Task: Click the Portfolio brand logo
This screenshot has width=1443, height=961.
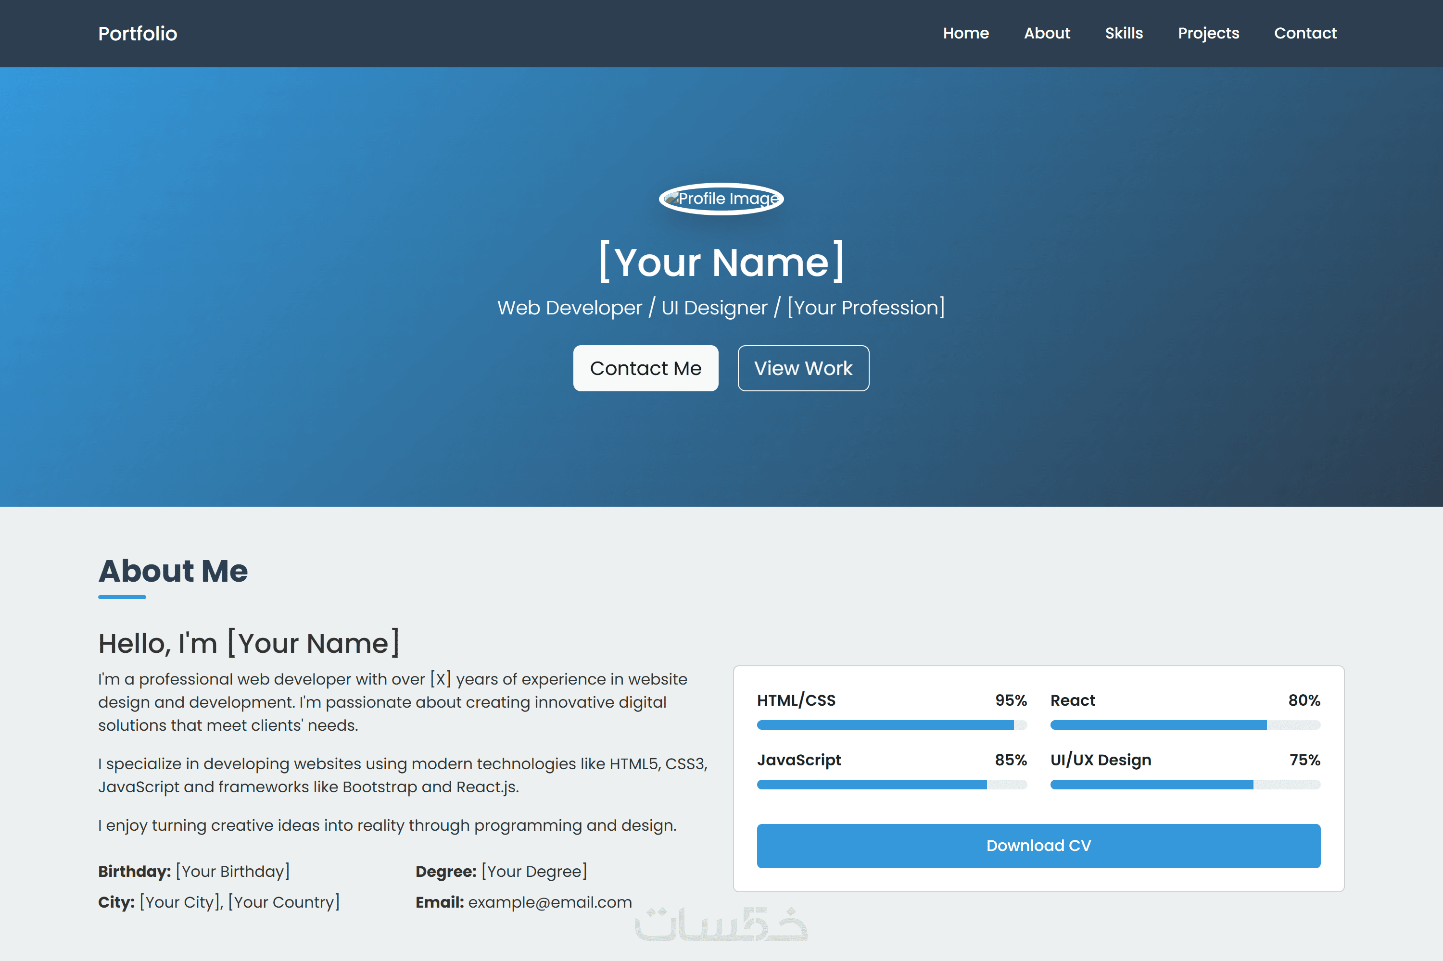Action: click(x=138, y=34)
